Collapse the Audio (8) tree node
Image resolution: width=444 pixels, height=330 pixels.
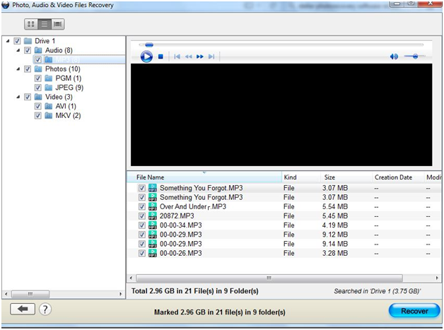pyautogui.click(x=17, y=51)
